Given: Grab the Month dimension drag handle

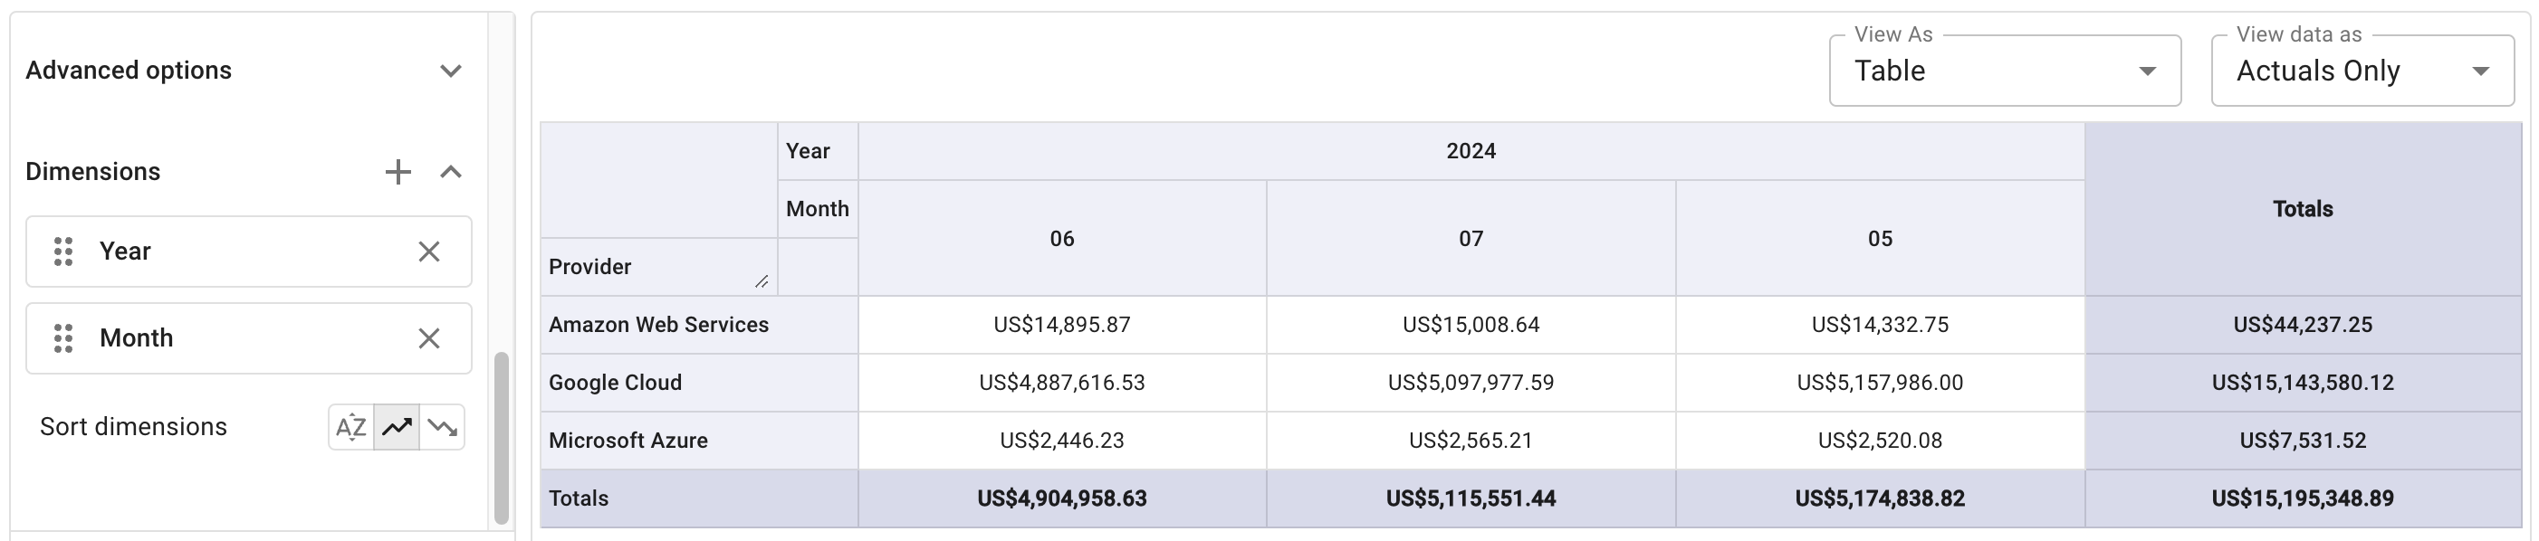Looking at the screenshot, I should [x=63, y=339].
